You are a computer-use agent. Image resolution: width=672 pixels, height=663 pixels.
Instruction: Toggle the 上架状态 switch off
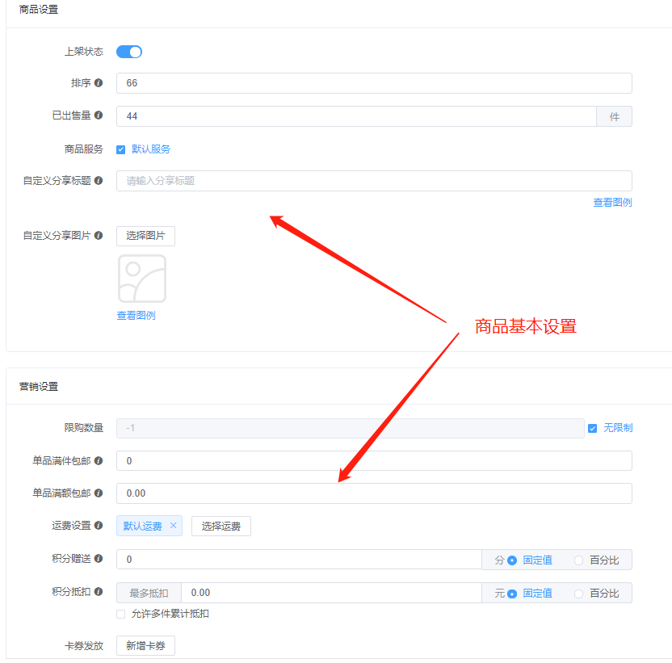tap(129, 52)
